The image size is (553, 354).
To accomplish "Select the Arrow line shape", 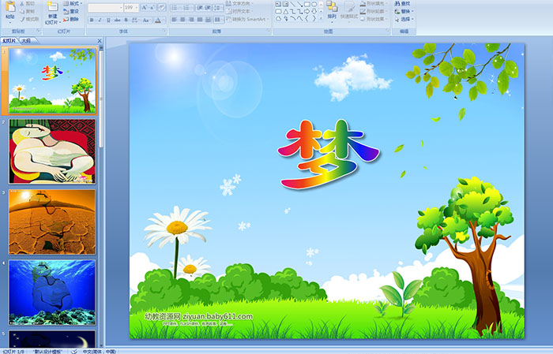I will pos(299,4).
